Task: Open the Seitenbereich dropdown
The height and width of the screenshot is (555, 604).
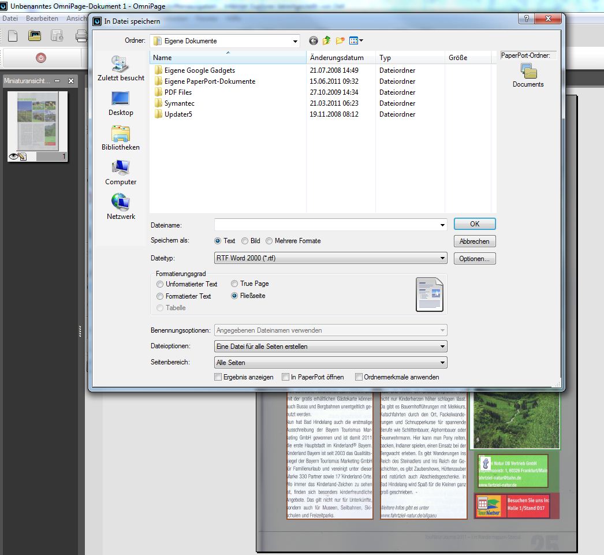Action: click(x=442, y=363)
